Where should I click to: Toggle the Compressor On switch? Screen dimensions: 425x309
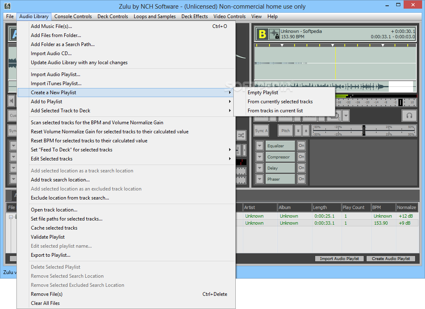click(x=302, y=157)
